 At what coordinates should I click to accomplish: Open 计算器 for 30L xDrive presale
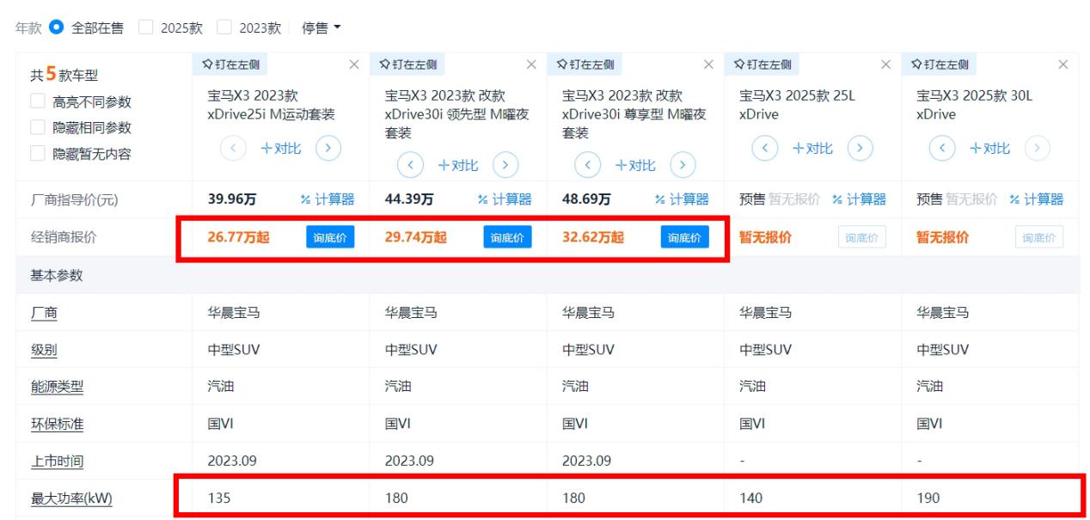pos(1037,199)
